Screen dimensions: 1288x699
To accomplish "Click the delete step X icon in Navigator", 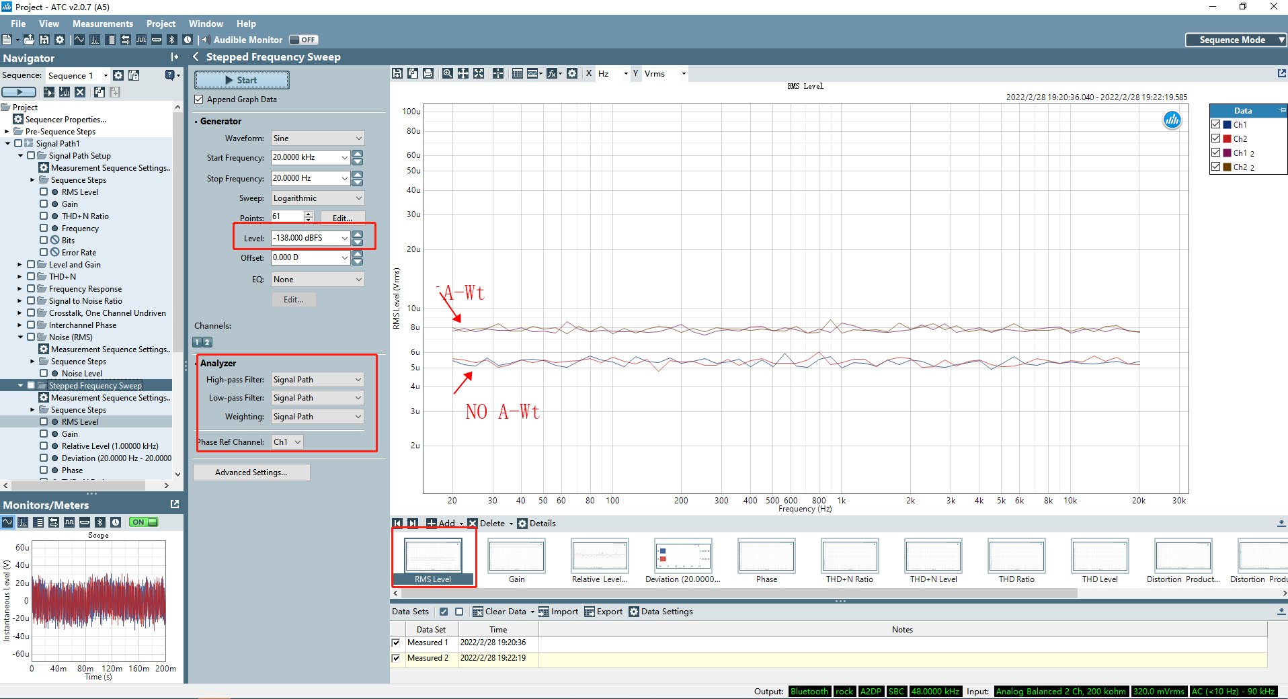I will pyautogui.click(x=80, y=92).
